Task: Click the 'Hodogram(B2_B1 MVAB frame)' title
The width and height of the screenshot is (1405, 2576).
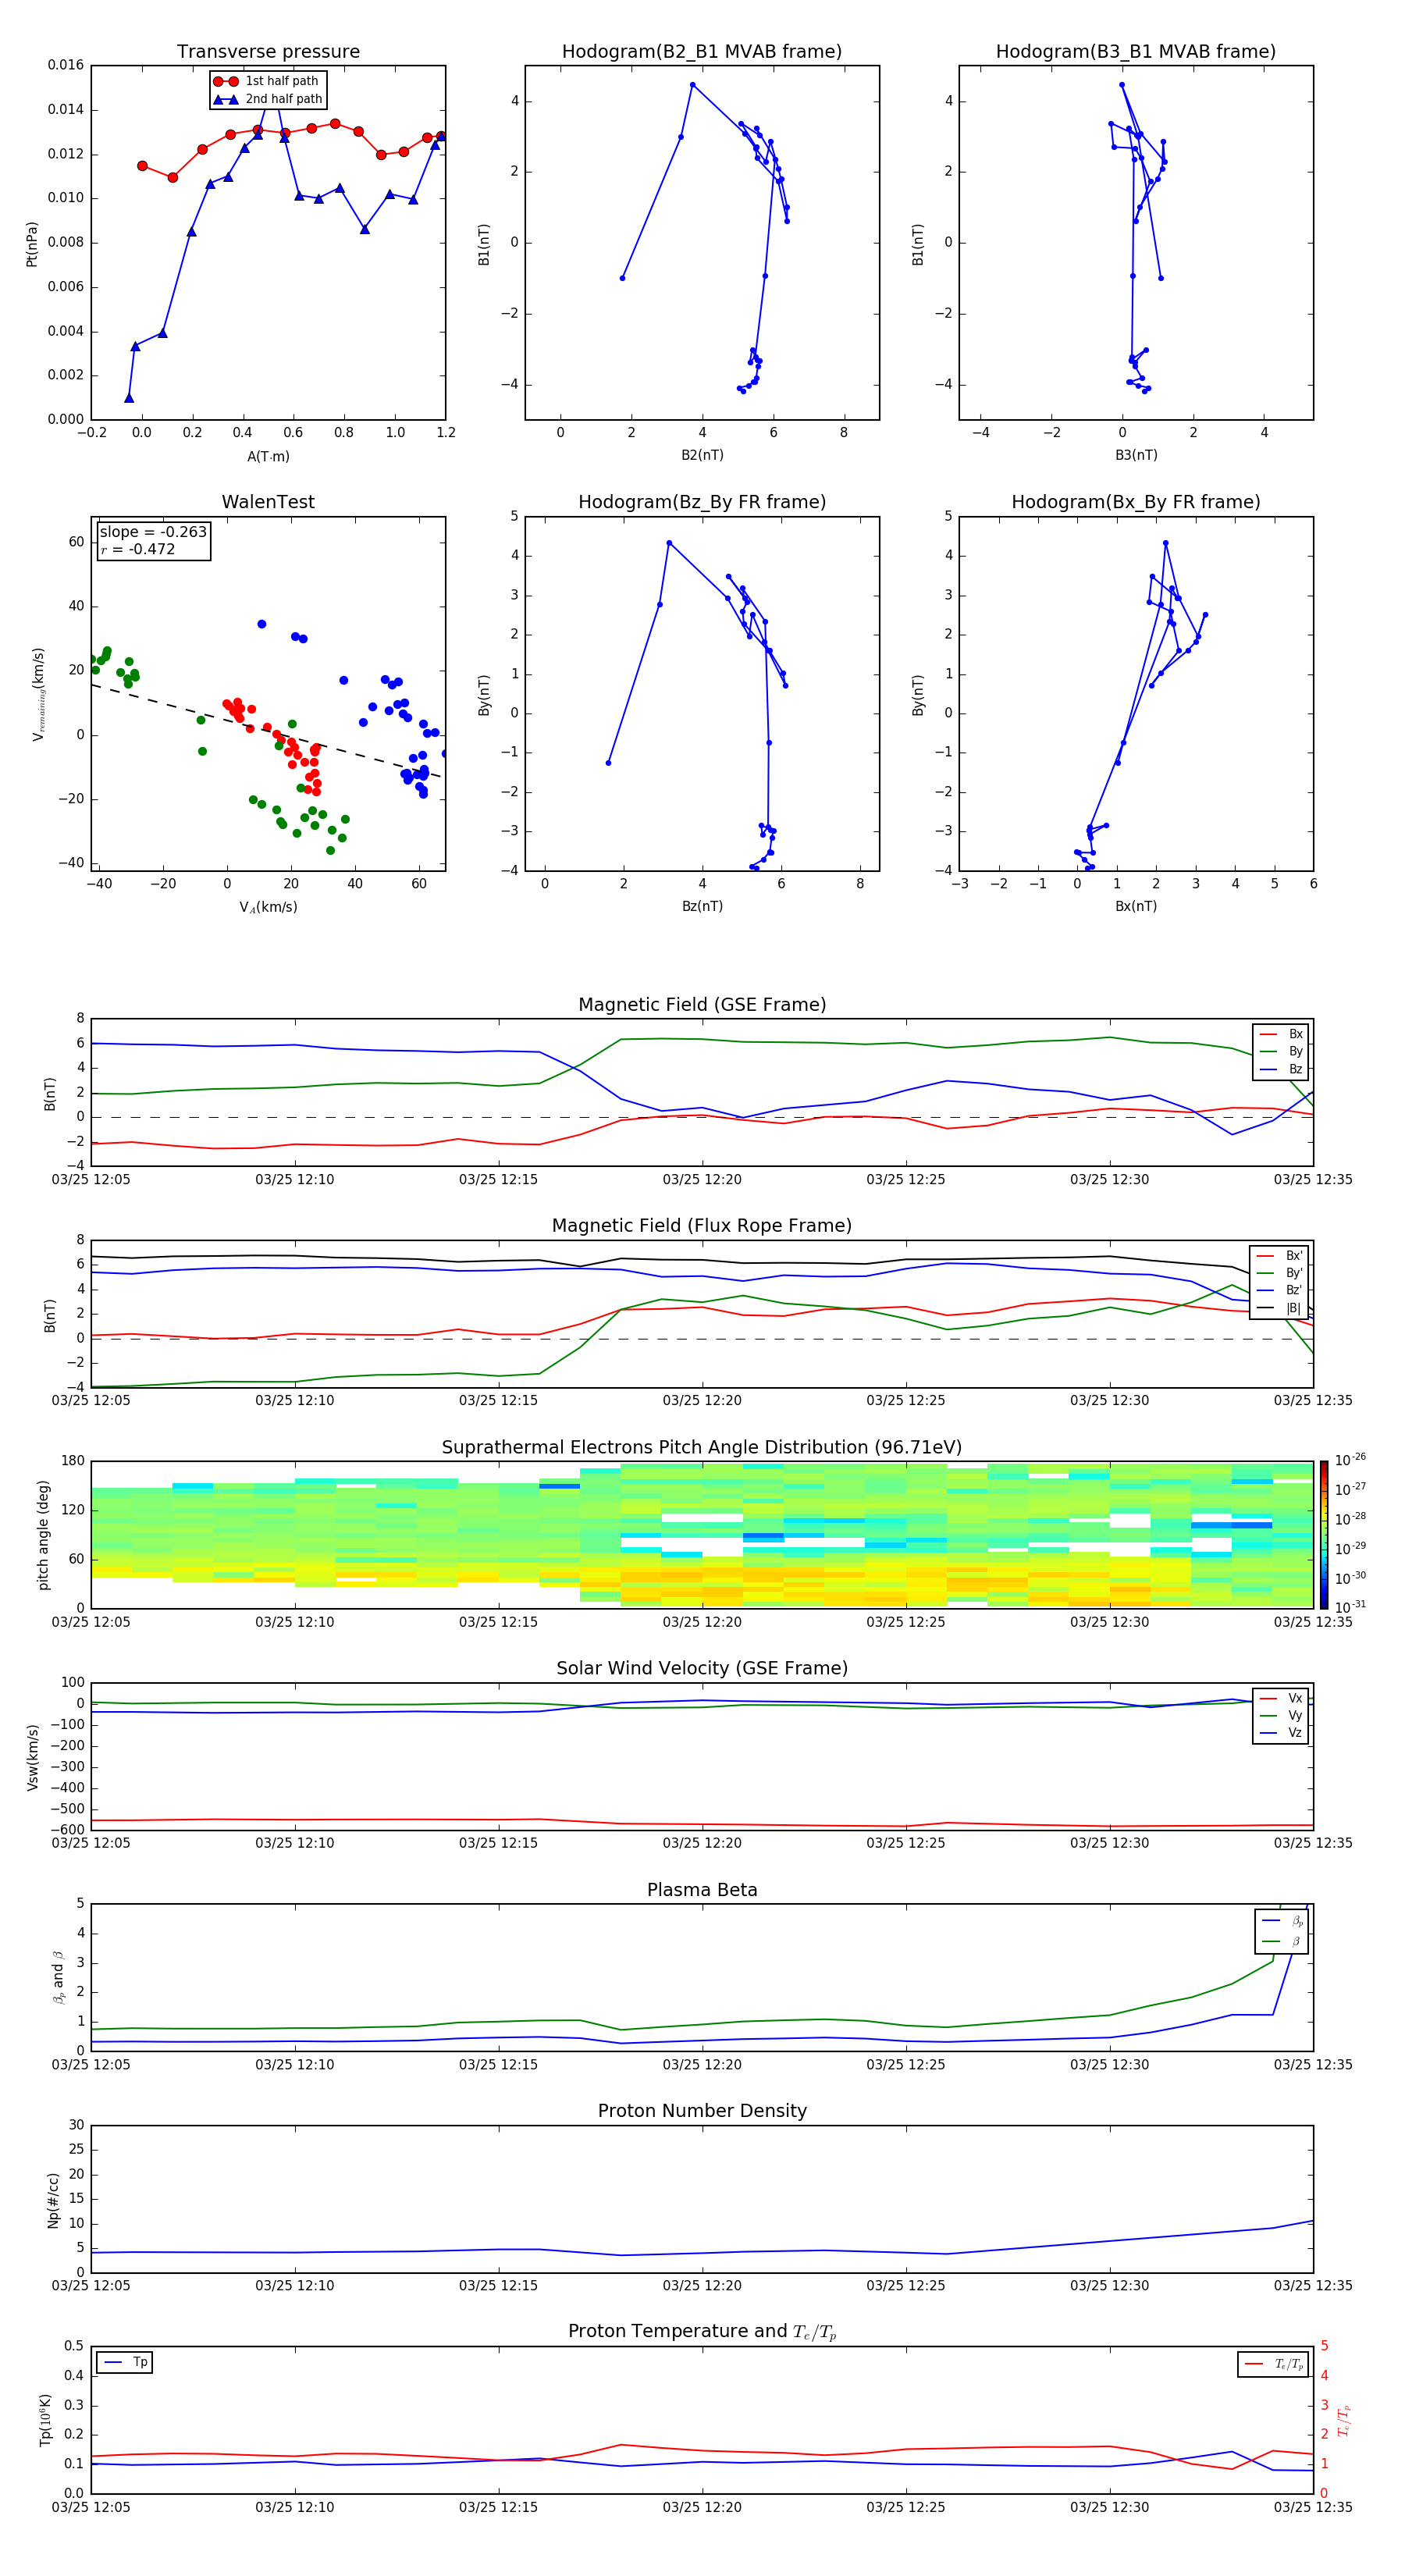Action: coord(702,52)
